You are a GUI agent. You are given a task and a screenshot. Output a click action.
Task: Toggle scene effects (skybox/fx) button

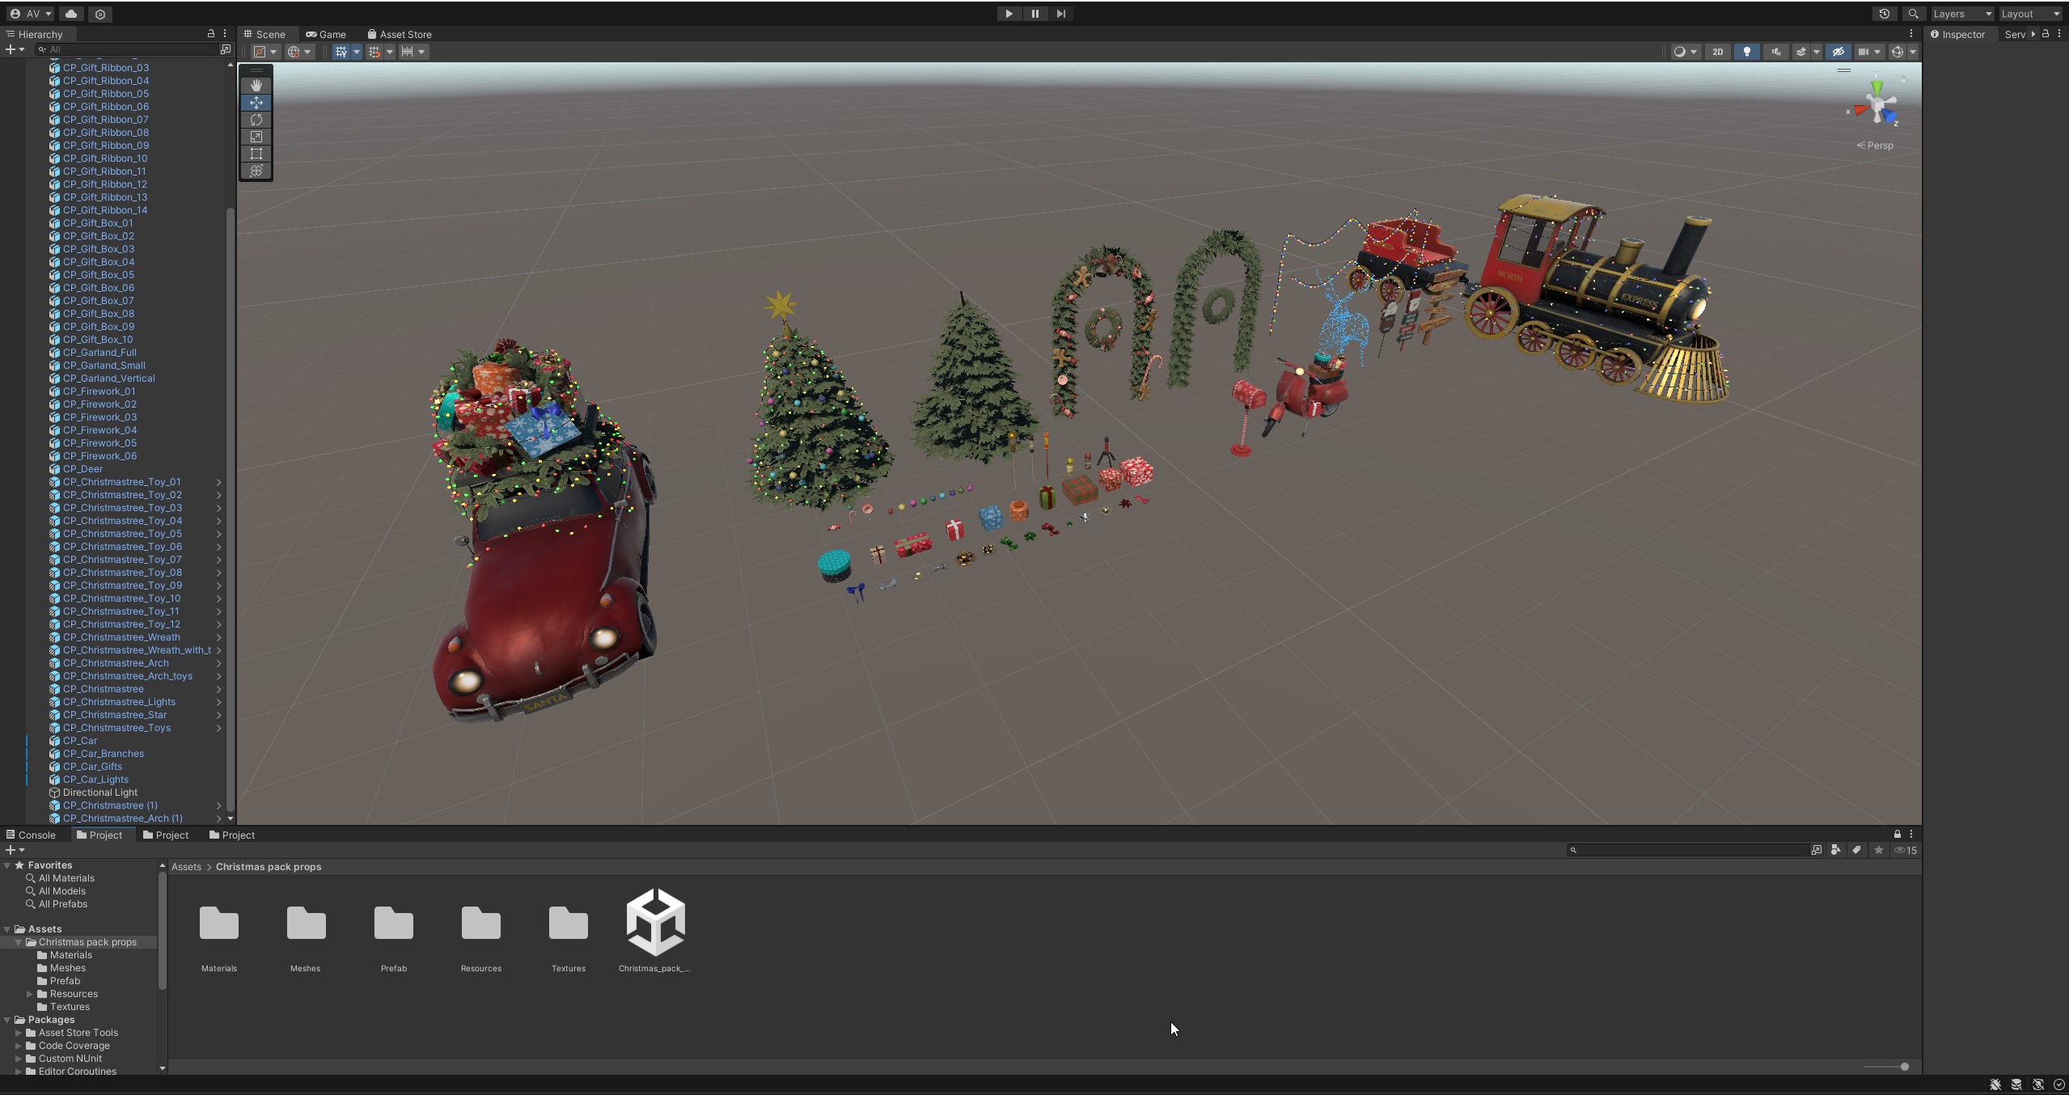[1801, 52]
